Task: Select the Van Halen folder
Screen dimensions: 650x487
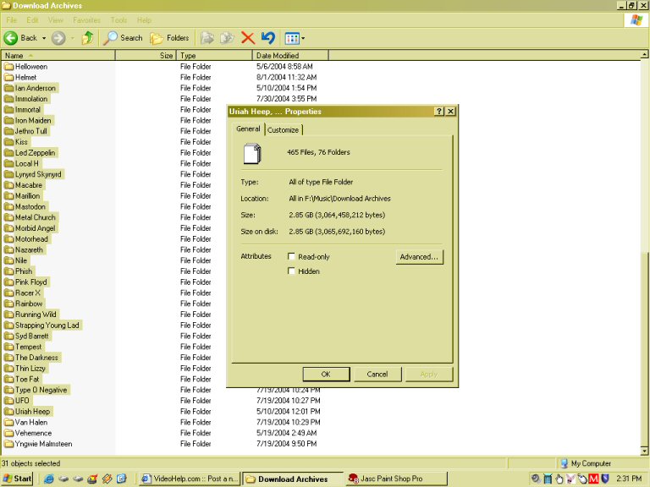Action: (26, 422)
